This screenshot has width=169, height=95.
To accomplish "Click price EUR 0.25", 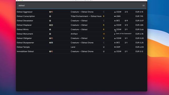I will tap(139, 43).
